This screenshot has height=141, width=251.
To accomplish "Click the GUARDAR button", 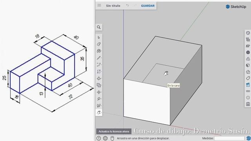I will tap(147, 5).
